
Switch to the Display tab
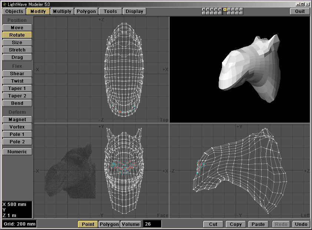click(134, 11)
